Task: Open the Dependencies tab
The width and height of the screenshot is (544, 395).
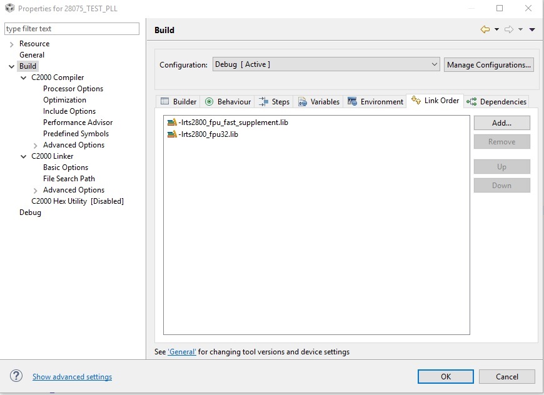Action: (x=496, y=102)
